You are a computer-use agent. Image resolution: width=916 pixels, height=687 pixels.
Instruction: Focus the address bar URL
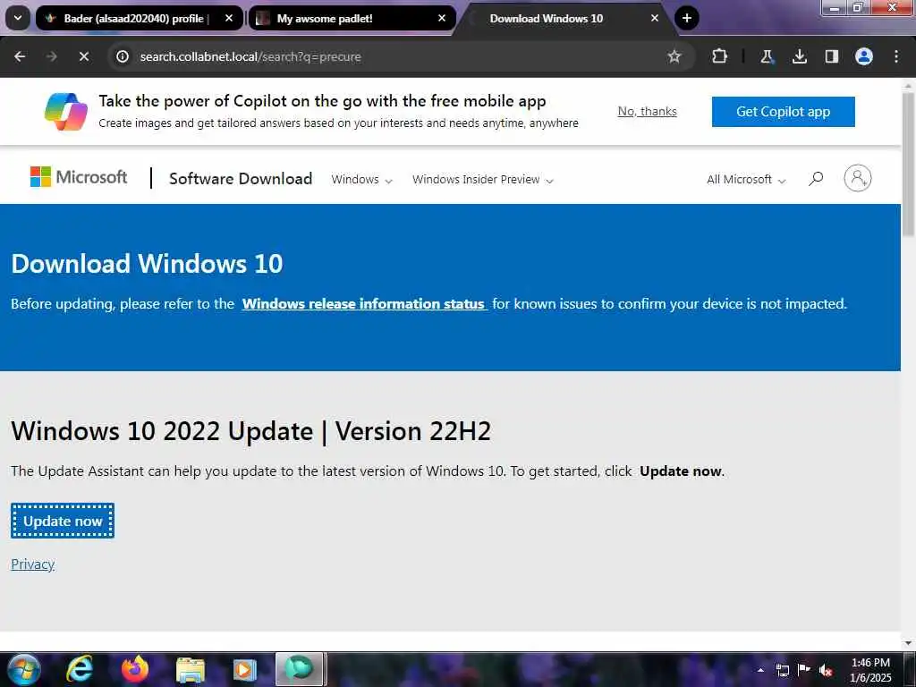[250, 56]
